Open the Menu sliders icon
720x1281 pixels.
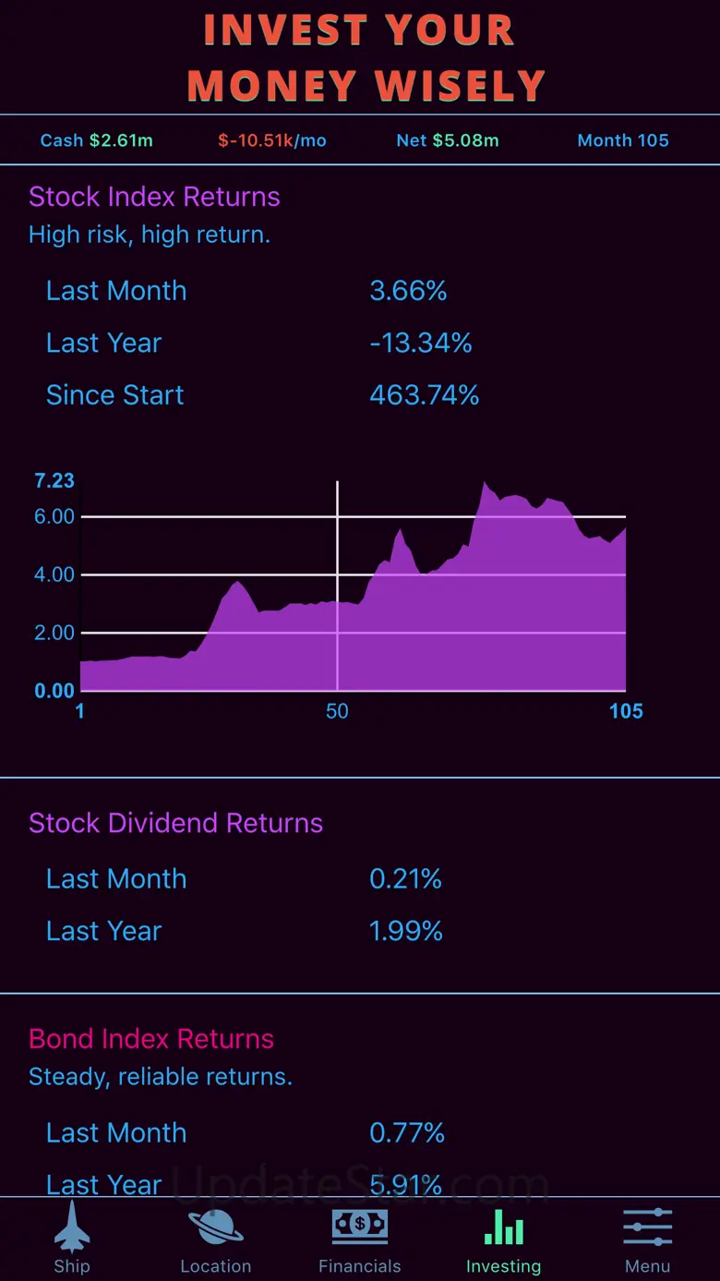pos(648,1227)
